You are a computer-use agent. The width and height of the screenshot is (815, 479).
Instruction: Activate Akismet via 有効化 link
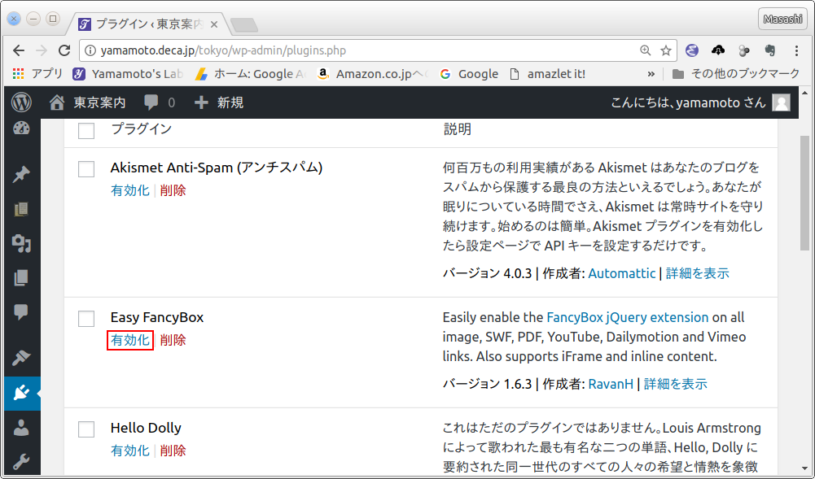coord(130,190)
